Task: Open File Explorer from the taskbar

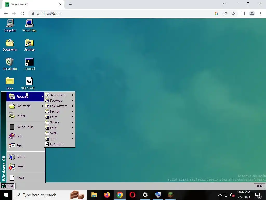Action: pyautogui.click(x=94, y=195)
